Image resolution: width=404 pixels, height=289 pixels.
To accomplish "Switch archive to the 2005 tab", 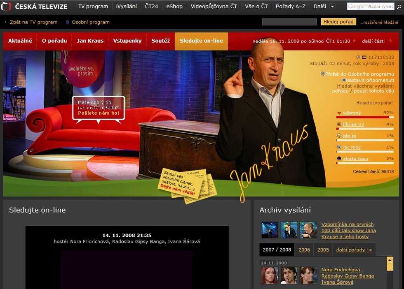I will [323, 250].
